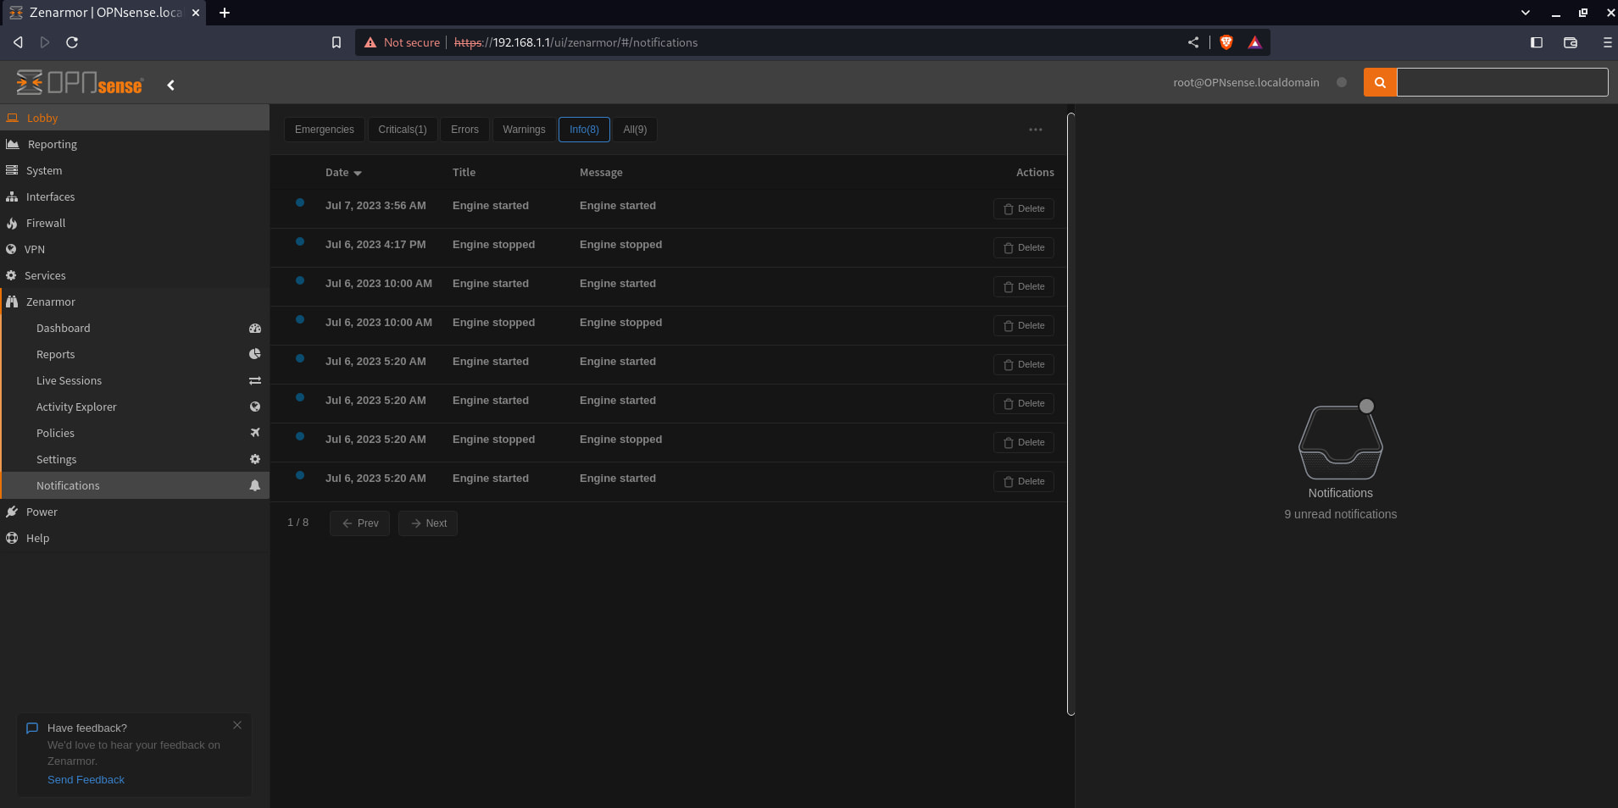The image size is (1618, 808).
Task: Click the root@OPNsense.localdomain user label
Action: (x=1246, y=82)
